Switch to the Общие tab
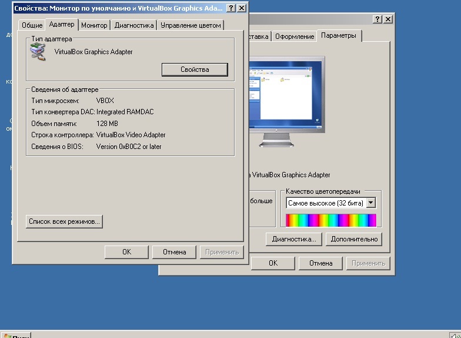Screen dimensions: 461x338 [32, 25]
